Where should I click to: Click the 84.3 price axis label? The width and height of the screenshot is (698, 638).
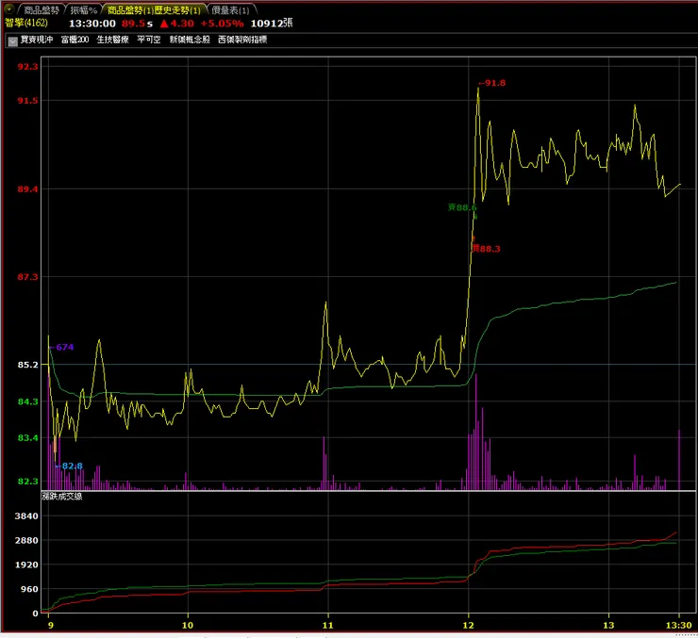point(27,401)
